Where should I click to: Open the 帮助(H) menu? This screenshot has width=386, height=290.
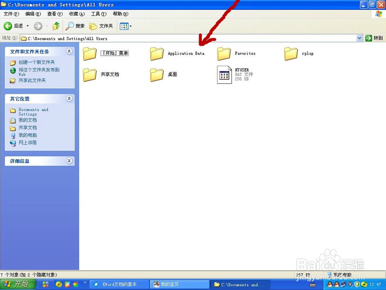tap(120, 14)
